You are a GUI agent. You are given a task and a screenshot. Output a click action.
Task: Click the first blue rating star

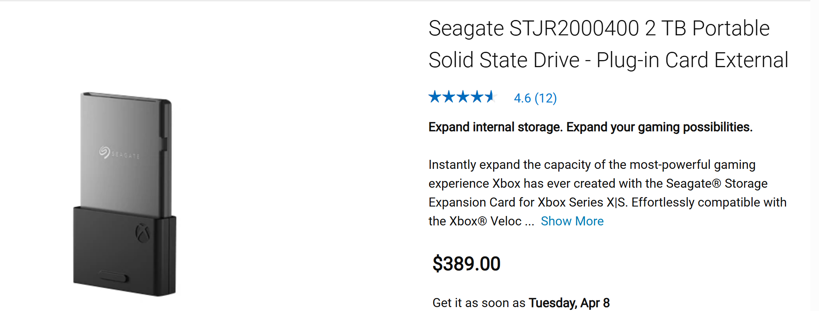point(435,97)
